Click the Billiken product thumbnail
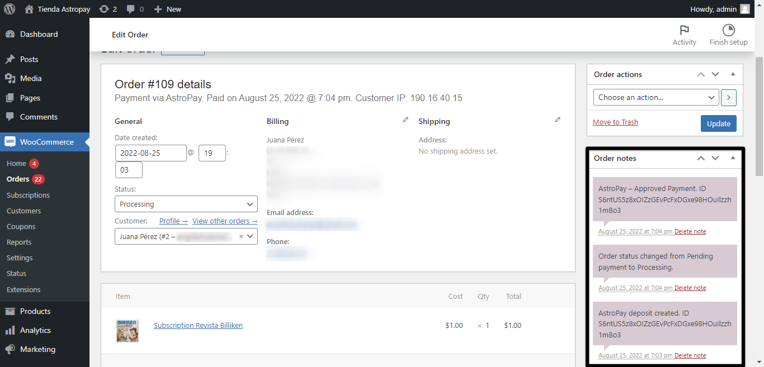 [128, 331]
